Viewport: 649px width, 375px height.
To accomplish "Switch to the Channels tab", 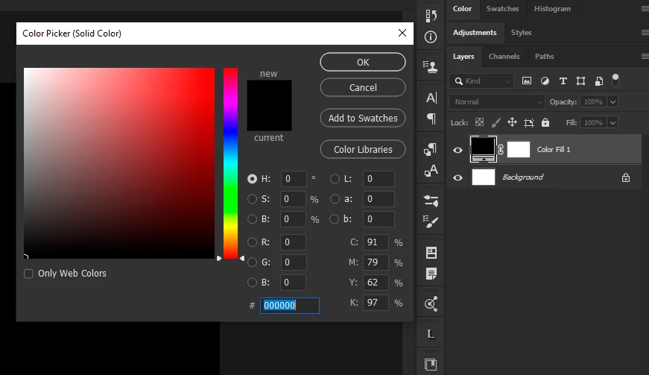I will point(504,57).
